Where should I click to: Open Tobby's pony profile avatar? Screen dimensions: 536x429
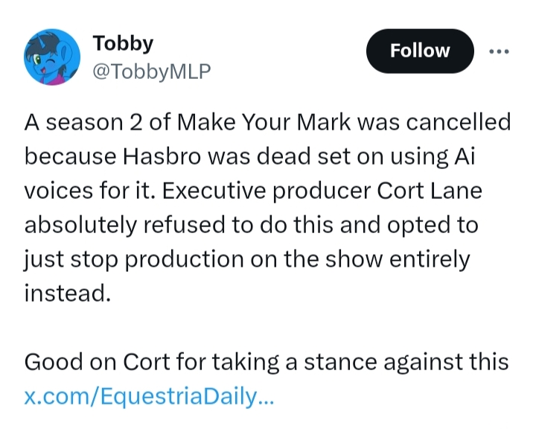coord(53,57)
